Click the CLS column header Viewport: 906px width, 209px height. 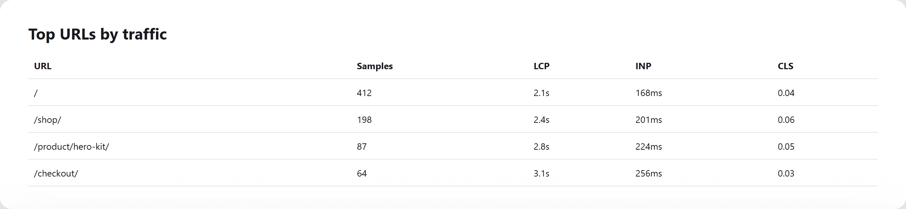(785, 66)
